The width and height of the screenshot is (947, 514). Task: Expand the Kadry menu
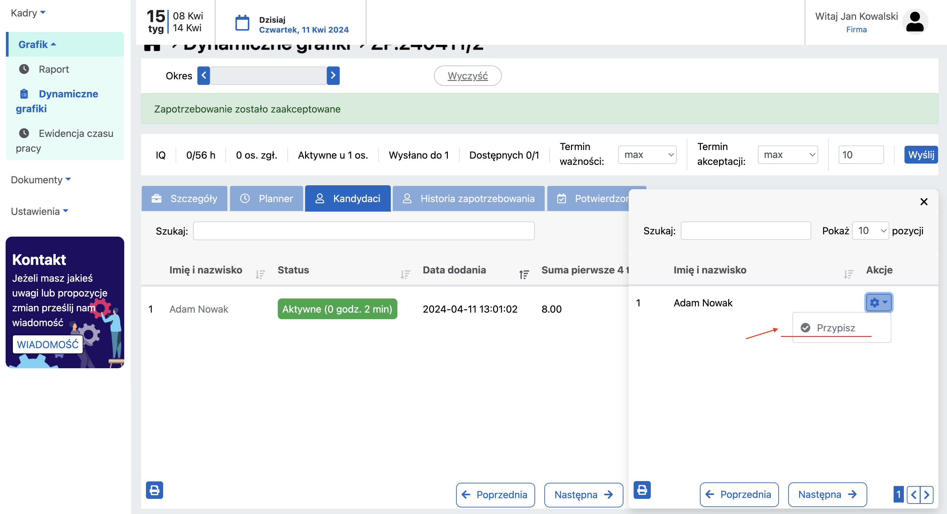click(28, 13)
